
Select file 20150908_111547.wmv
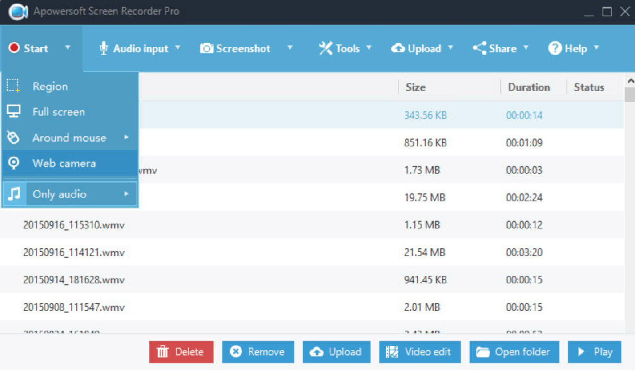pyautogui.click(x=74, y=307)
